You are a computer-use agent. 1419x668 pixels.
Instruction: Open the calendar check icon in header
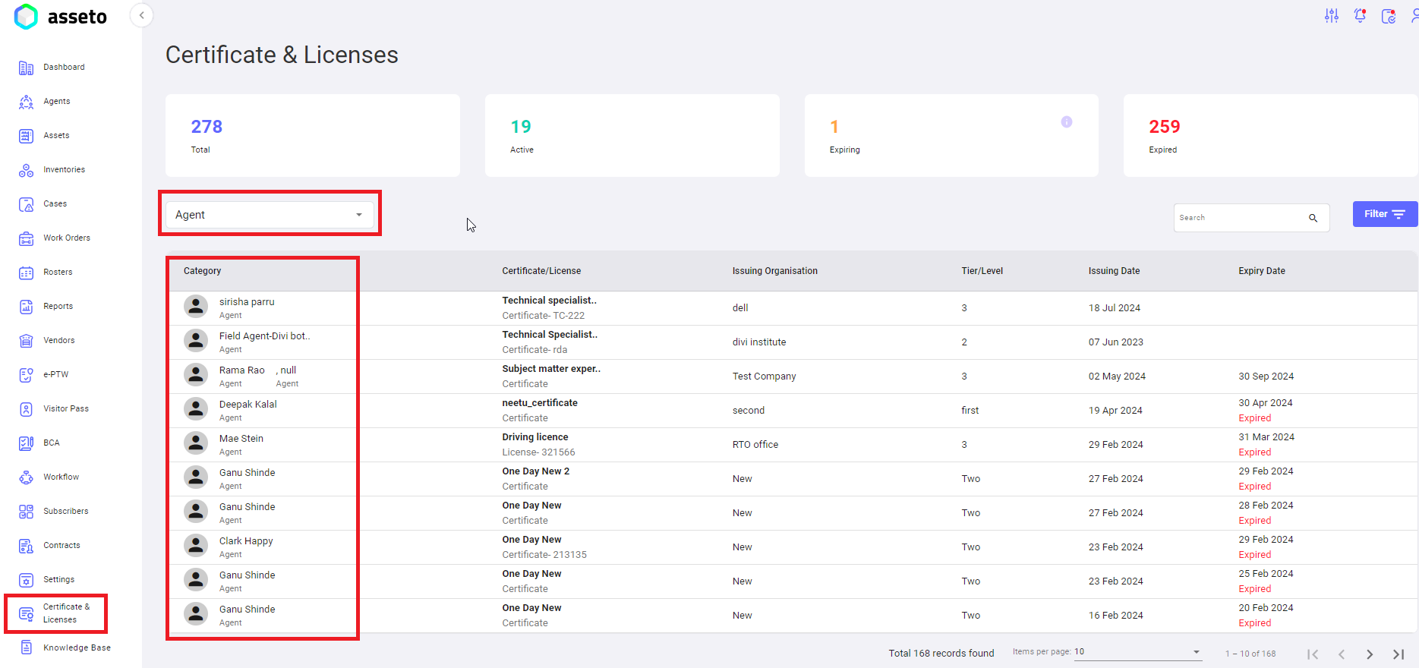[1389, 16]
